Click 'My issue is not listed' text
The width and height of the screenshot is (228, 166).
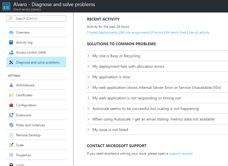pyautogui.click(x=110, y=130)
